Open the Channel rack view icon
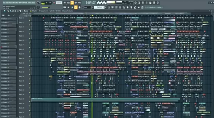 pos(116,7)
